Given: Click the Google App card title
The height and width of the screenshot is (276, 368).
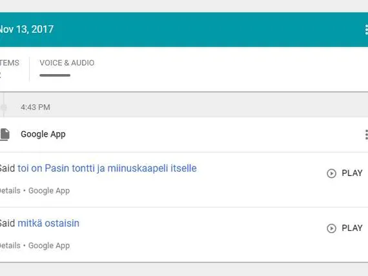Looking at the screenshot, I should point(43,134).
